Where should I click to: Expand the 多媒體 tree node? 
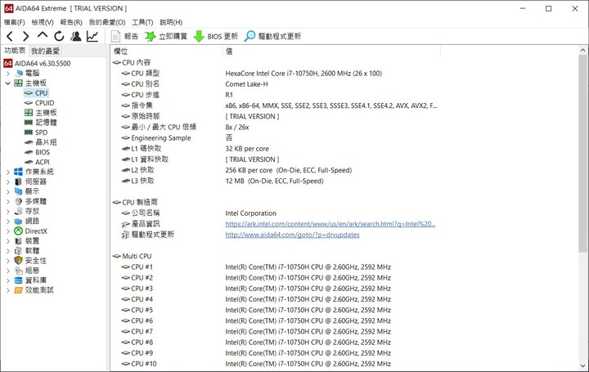(8, 202)
